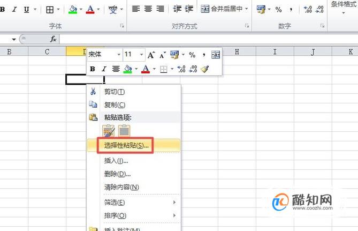The height and width of the screenshot is (231, 358).
Task: Open the 宋体 font name dropdown
Action: point(119,55)
